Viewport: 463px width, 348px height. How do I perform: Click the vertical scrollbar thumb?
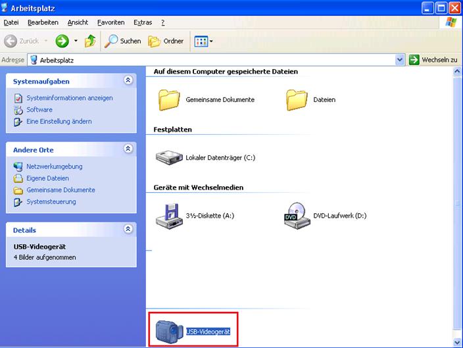pyautogui.click(x=457, y=203)
